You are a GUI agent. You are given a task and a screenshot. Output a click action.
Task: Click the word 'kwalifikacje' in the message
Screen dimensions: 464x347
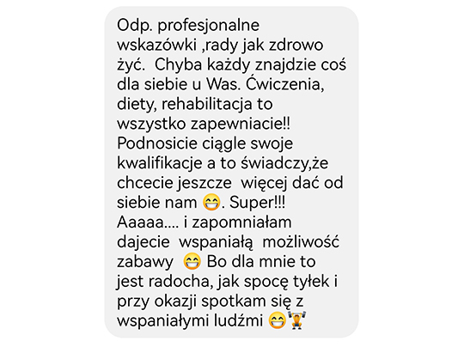click(160, 163)
